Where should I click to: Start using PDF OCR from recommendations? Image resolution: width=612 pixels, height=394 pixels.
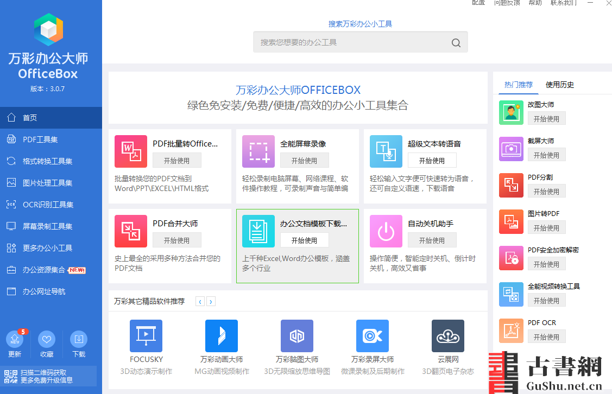[546, 336]
